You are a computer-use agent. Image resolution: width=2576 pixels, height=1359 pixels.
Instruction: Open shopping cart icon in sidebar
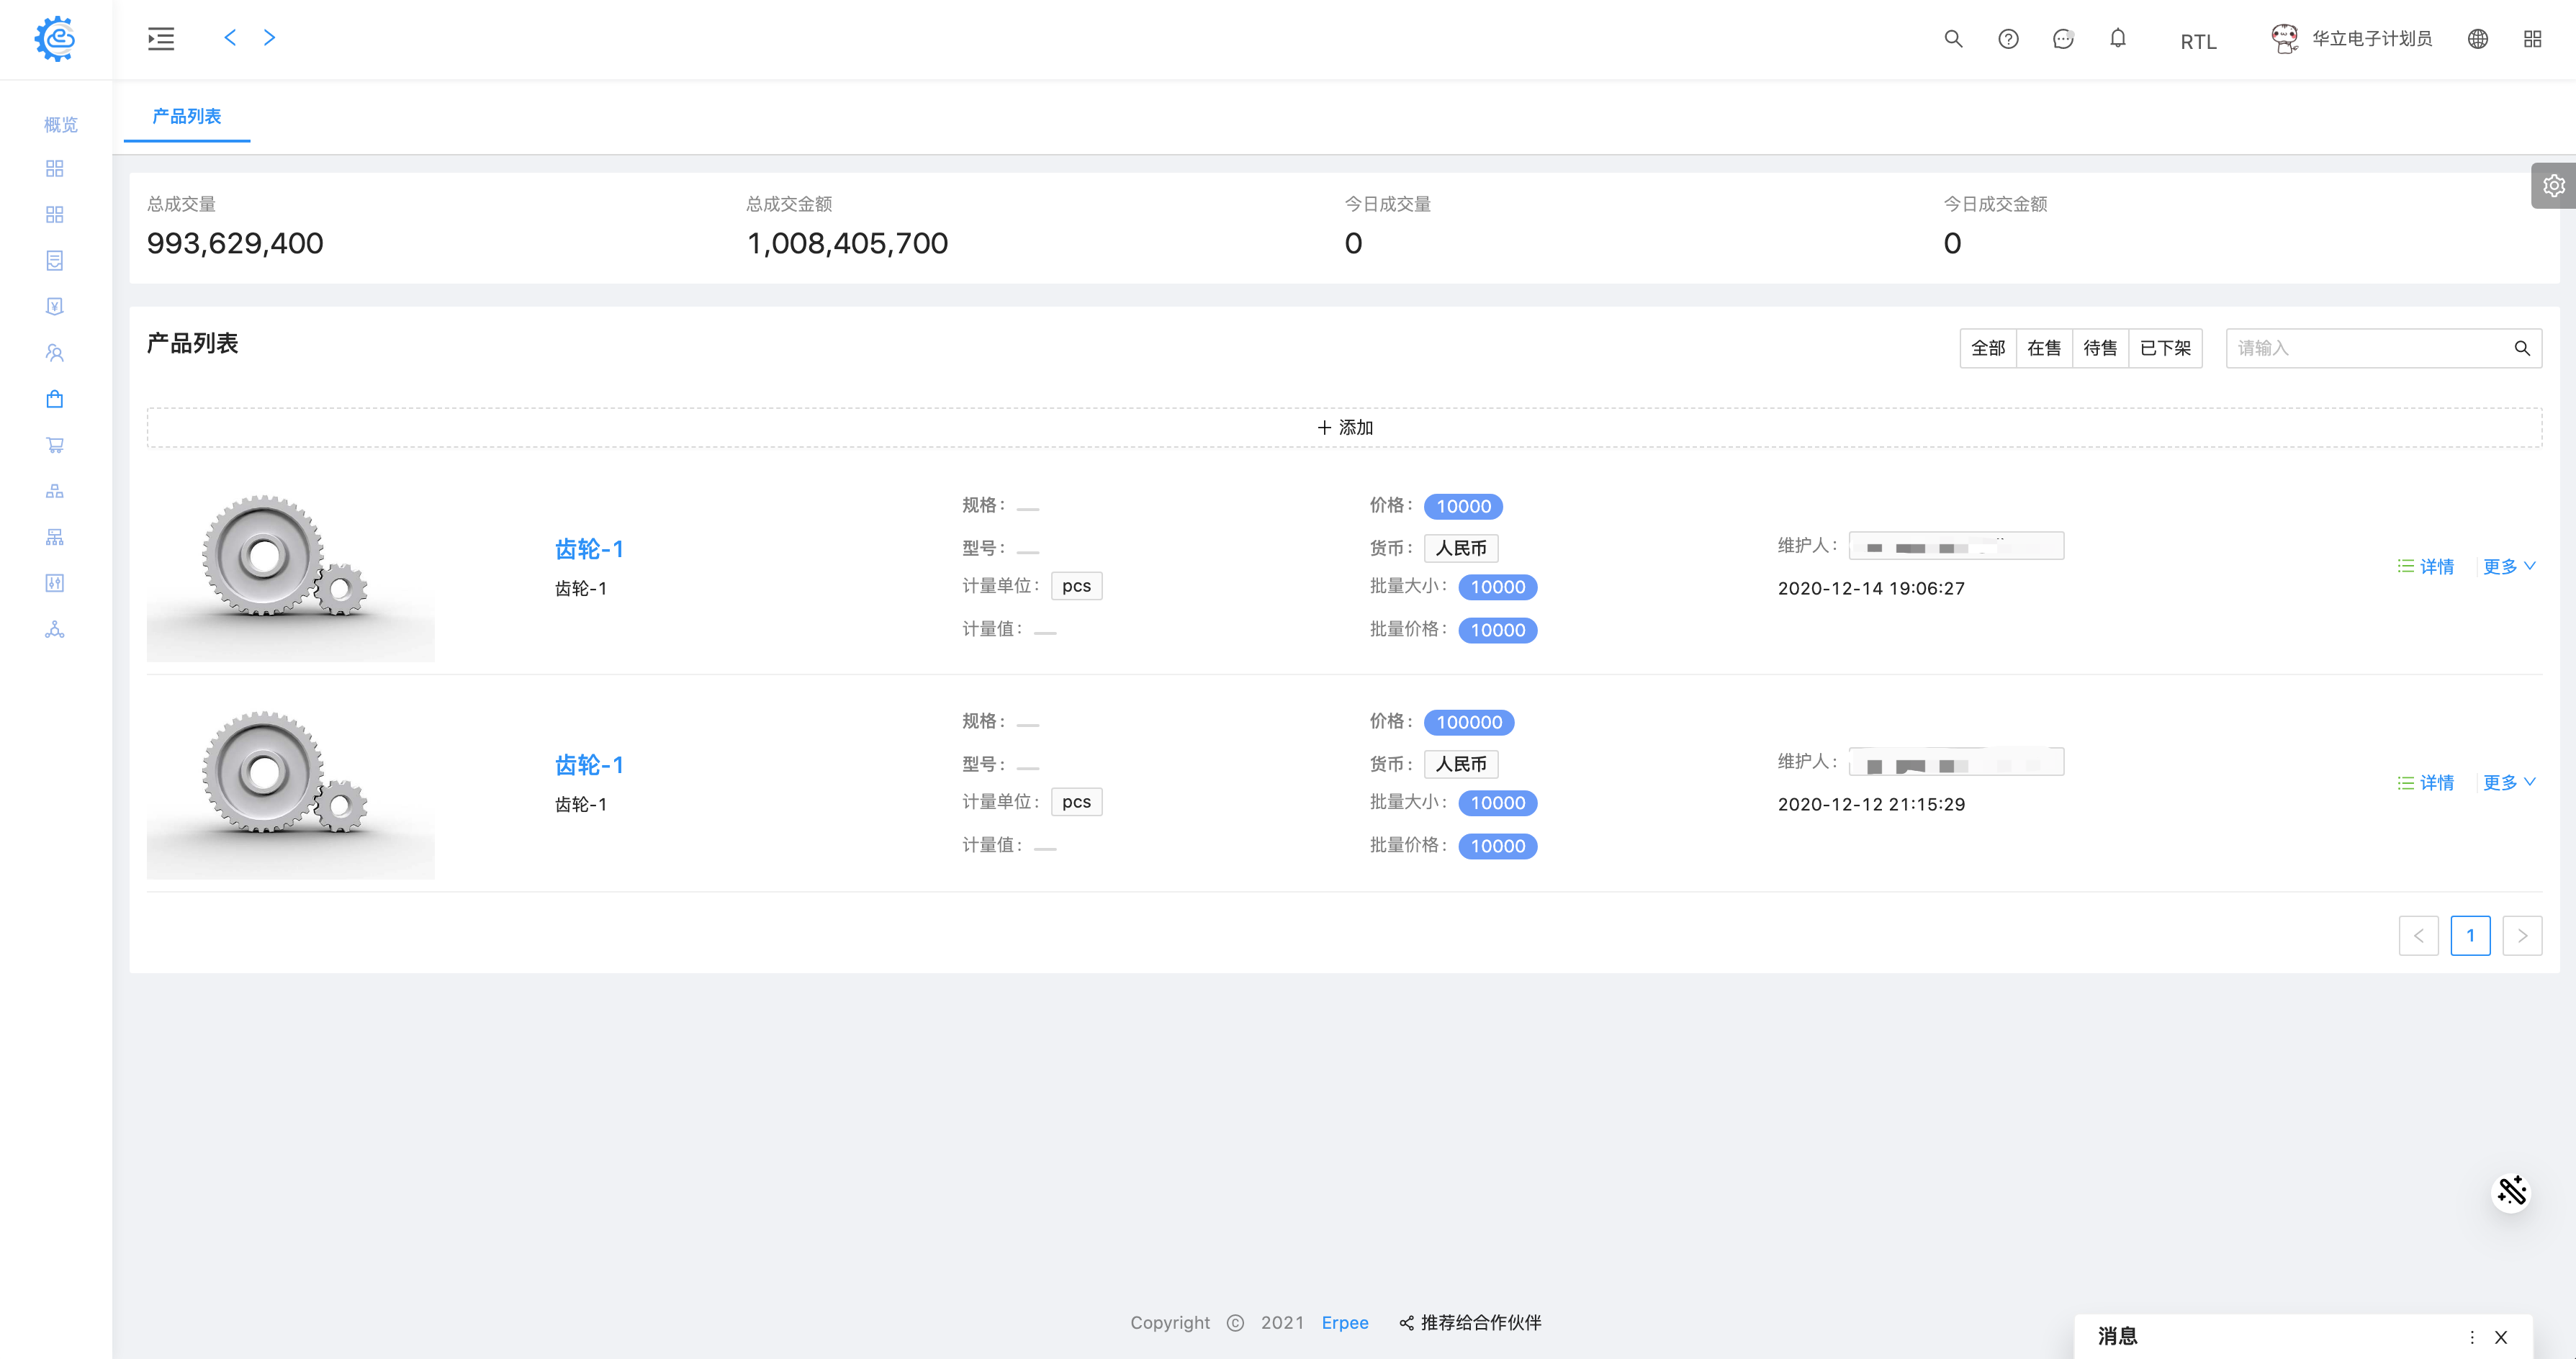(55, 445)
